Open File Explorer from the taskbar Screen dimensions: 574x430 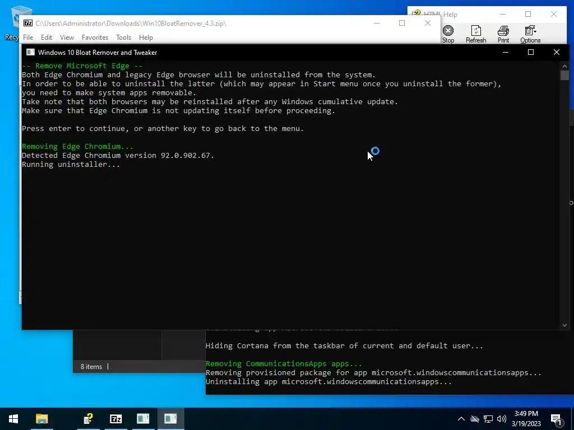click(x=41, y=419)
